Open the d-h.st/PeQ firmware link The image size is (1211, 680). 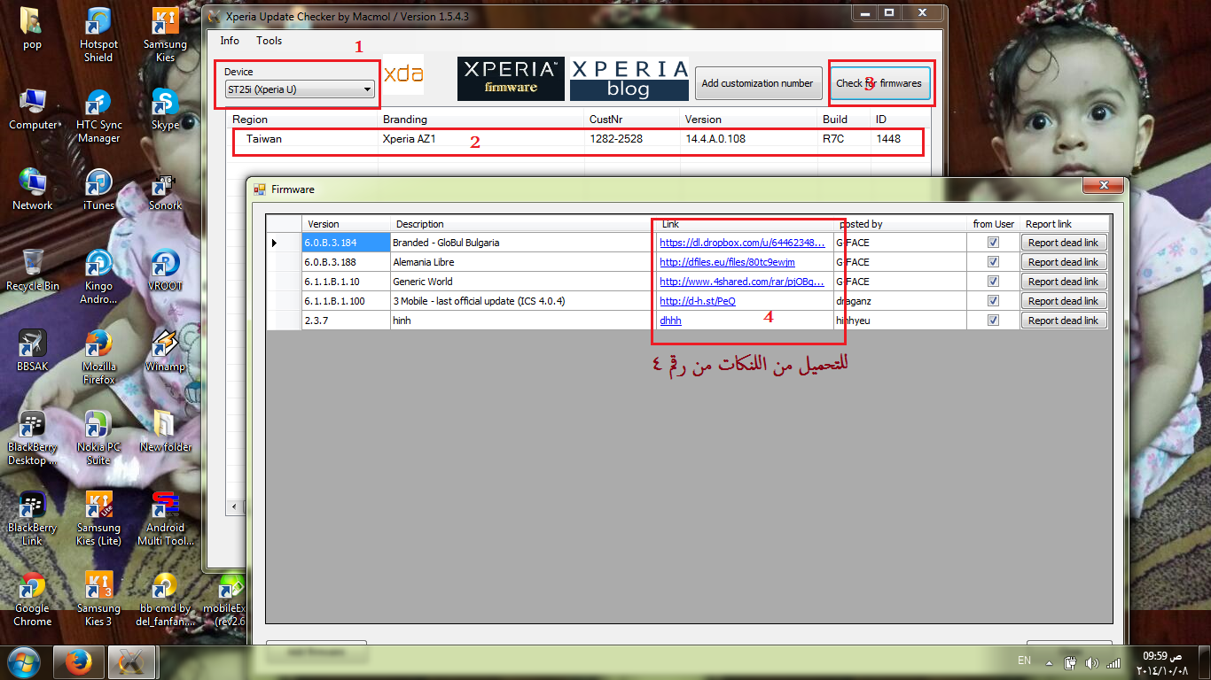click(x=697, y=301)
